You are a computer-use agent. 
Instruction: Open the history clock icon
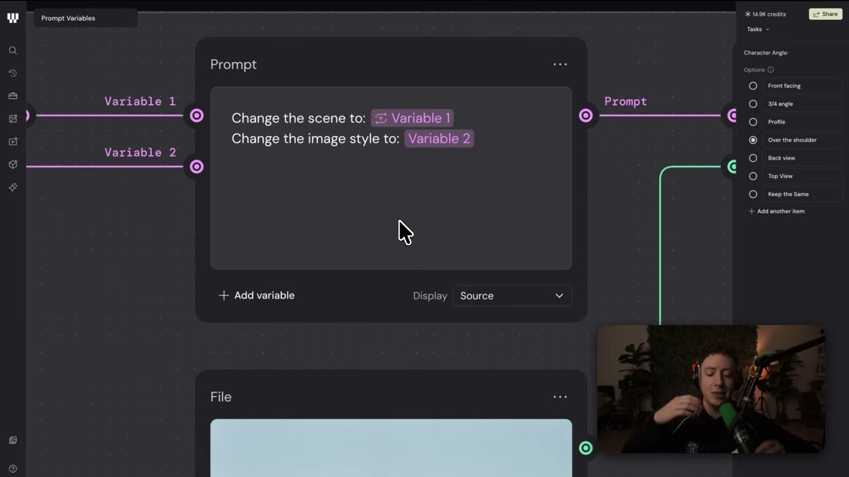(x=13, y=73)
